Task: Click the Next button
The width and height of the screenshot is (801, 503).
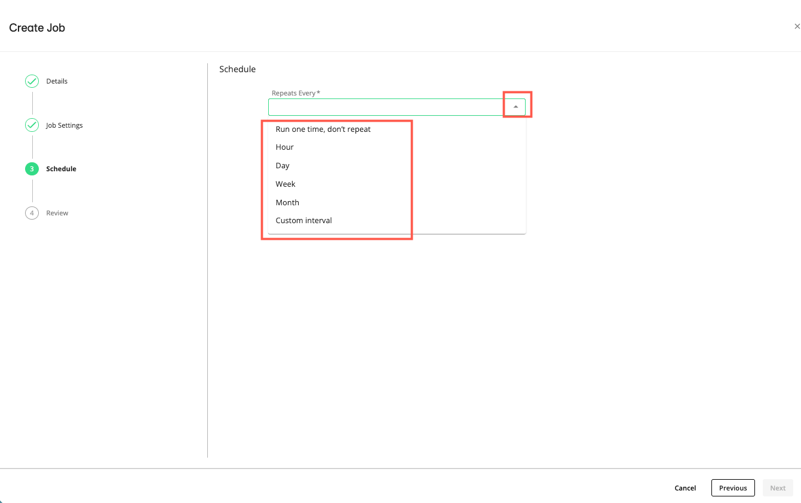Action: click(x=777, y=487)
